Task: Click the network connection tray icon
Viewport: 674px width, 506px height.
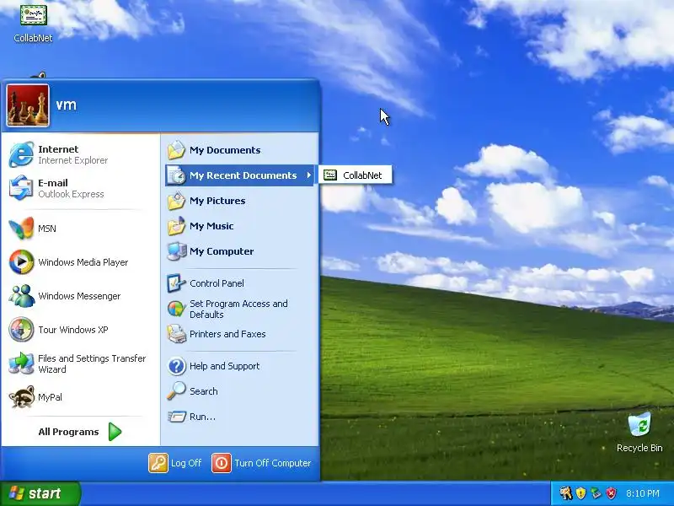Action: [596, 493]
